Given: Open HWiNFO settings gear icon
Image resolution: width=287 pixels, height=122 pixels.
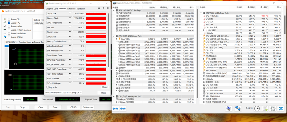Looking at the screenshot, I should [x=273, y=108].
